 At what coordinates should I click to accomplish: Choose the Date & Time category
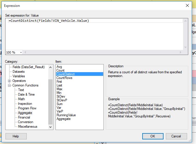click(26, 94)
